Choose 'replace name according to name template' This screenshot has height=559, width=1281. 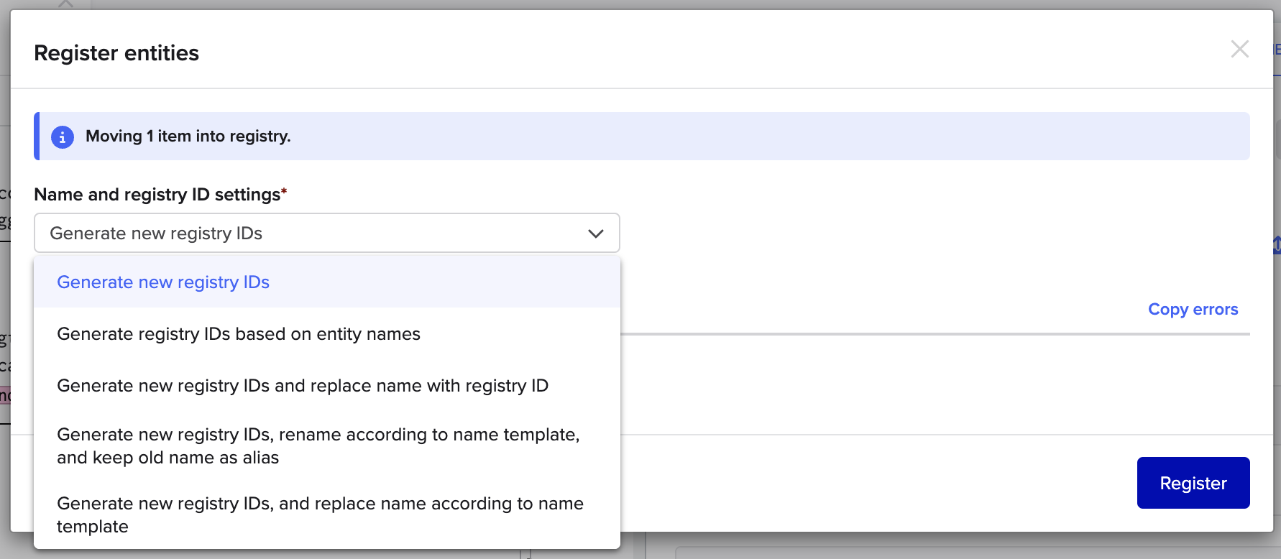tap(327, 515)
